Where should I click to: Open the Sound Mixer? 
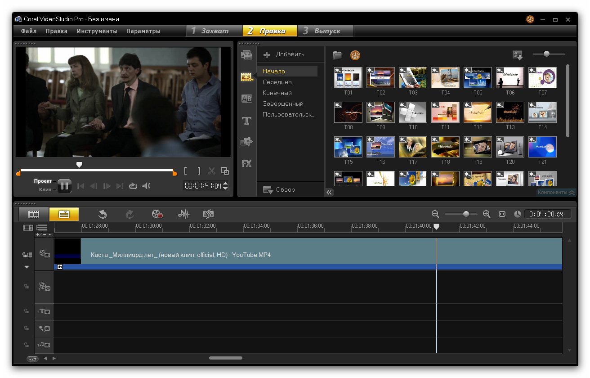coord(183,214)
